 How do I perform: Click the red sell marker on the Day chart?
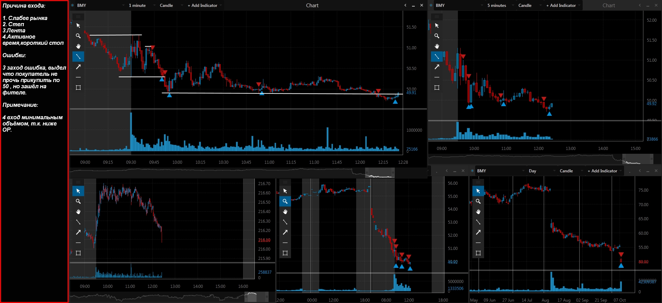coord(621,254)
